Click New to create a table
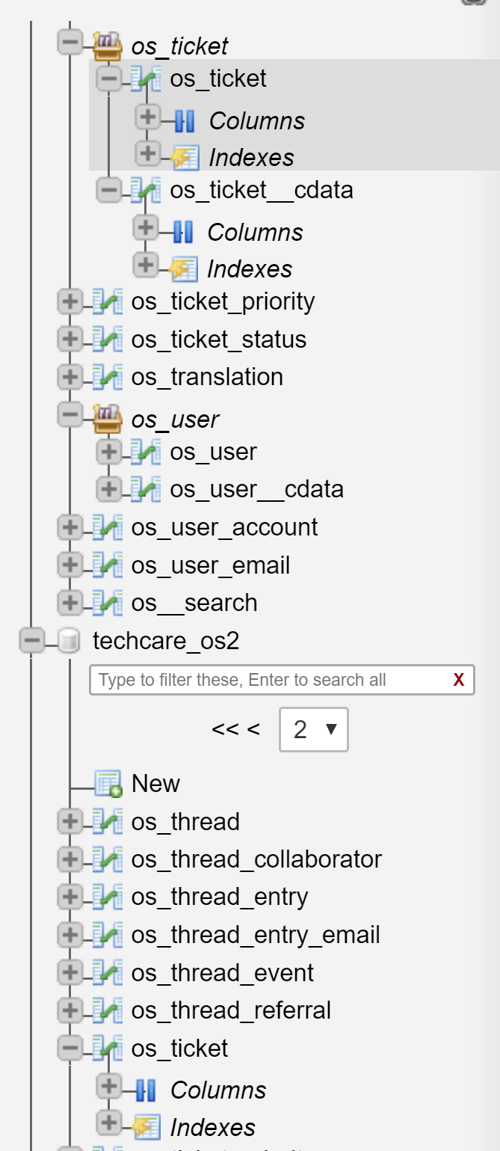 point(155,783)
